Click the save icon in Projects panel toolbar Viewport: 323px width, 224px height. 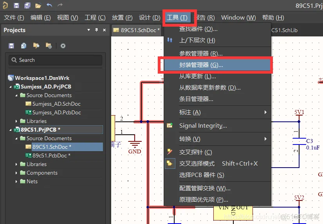coord(11,45)
